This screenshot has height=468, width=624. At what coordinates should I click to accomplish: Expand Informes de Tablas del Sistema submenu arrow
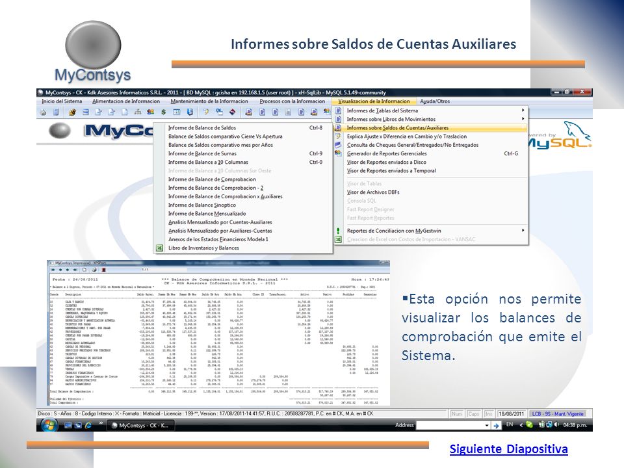click(523, 110)
